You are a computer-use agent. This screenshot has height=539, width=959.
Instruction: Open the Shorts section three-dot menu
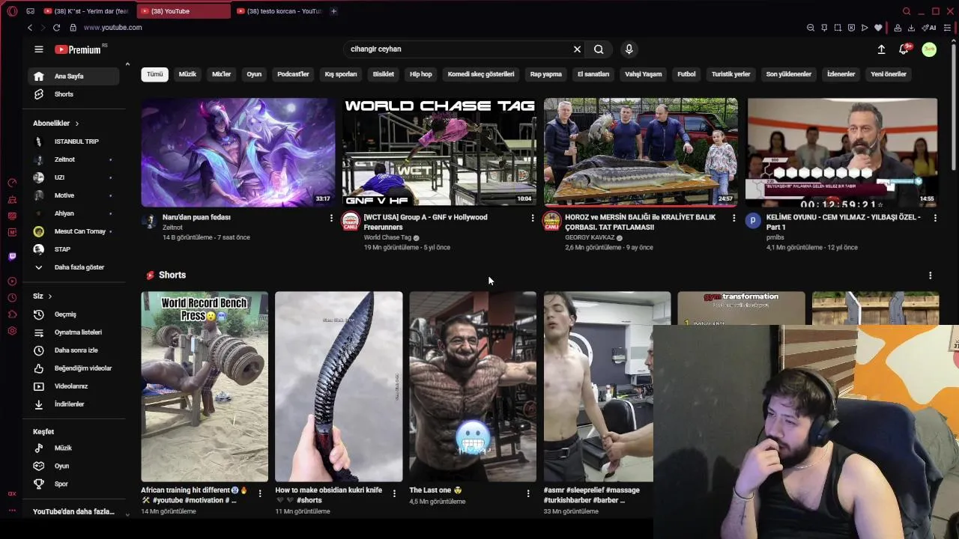pyautogui.click(x=930, y=275)
